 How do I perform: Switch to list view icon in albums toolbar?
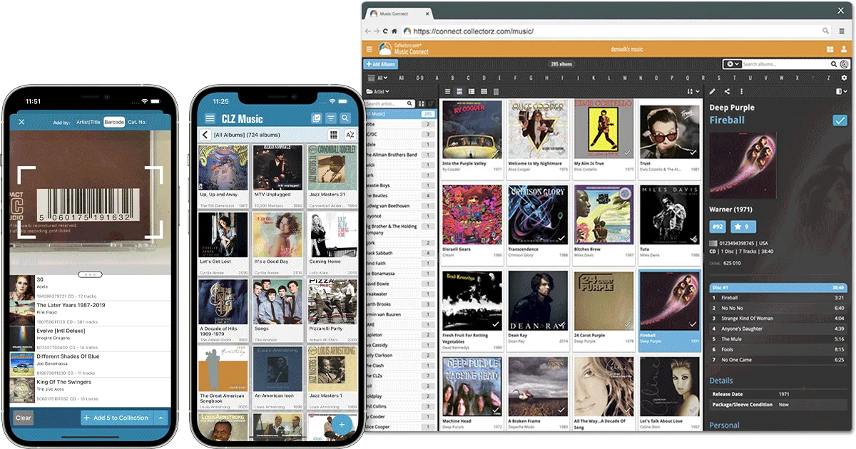pyautogui.click(x=447, y=91)
